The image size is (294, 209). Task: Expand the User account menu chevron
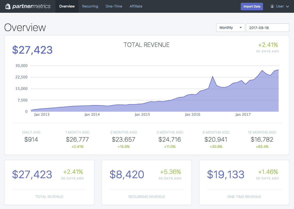click(x=287, y=7)
